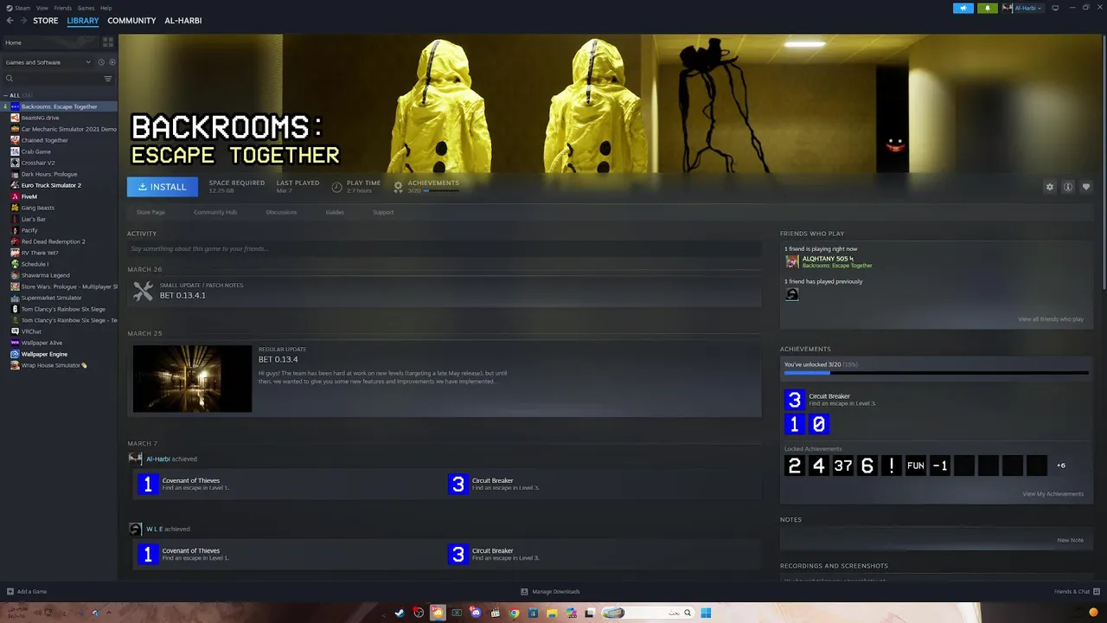
Task: Open Friends & Chat
Action: pos(1077,592)
